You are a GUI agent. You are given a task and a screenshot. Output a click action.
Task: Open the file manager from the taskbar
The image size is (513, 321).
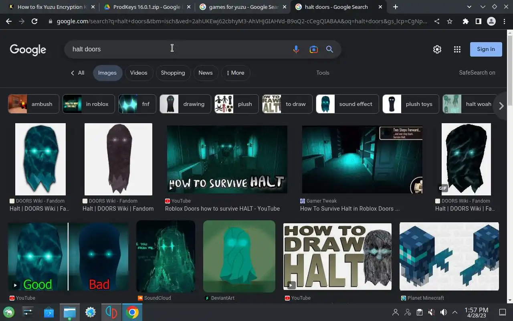point(70,312)
